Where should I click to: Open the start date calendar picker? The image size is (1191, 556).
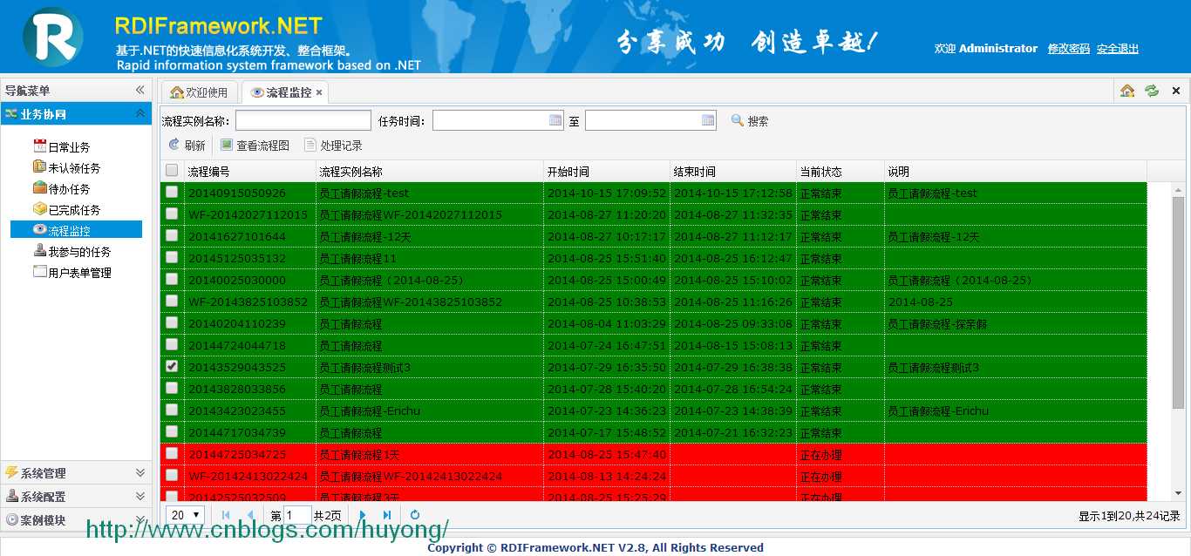pyautogui.click(x=555, y=120)
